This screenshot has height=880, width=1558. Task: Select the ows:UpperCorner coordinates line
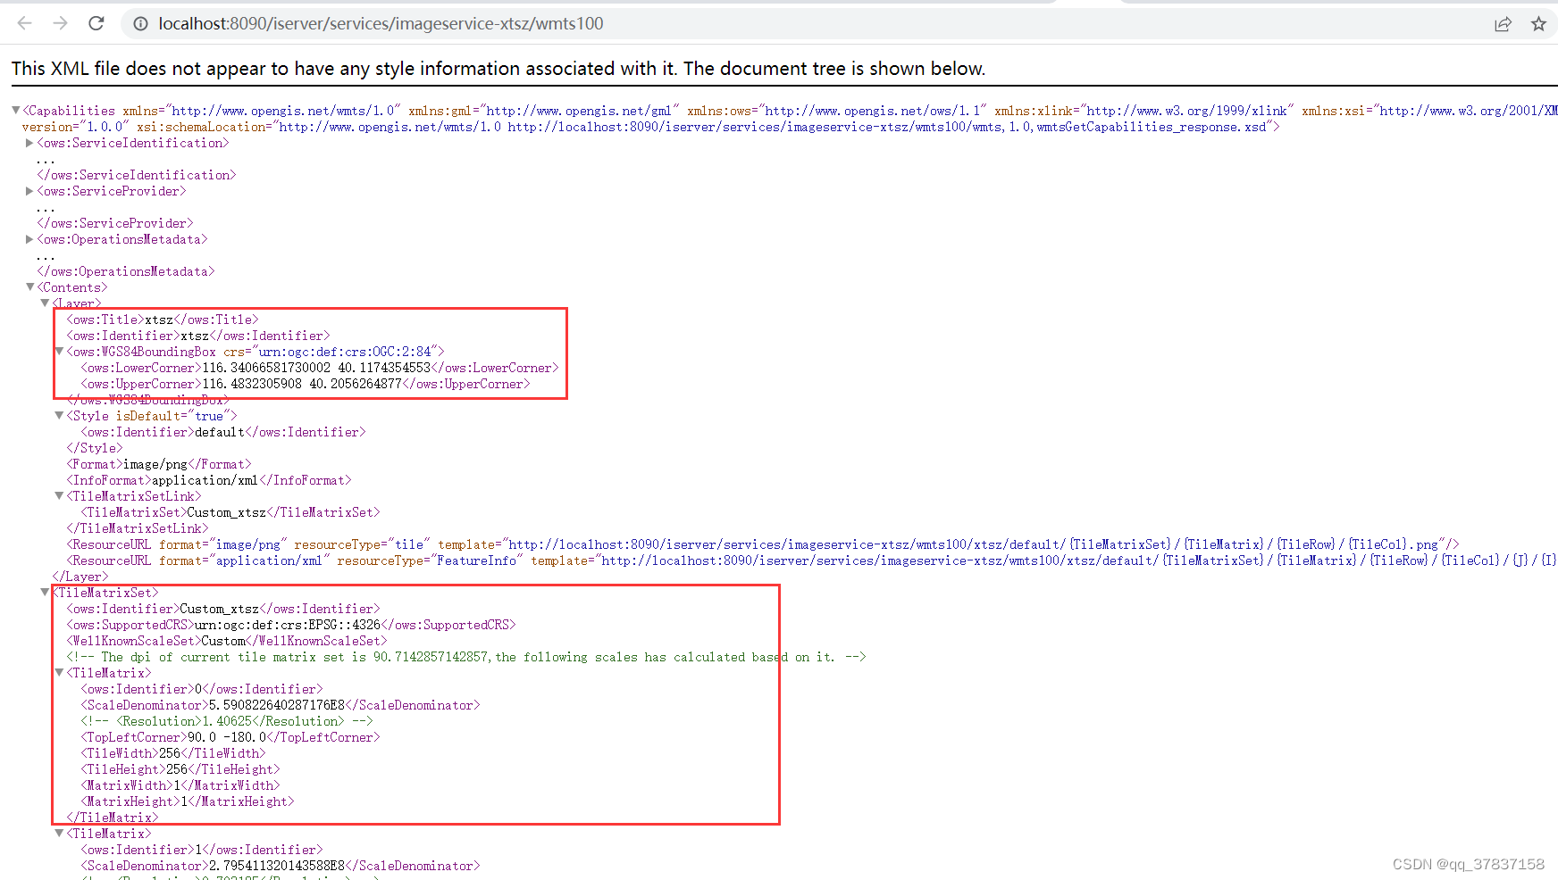(x=306, y=384)
